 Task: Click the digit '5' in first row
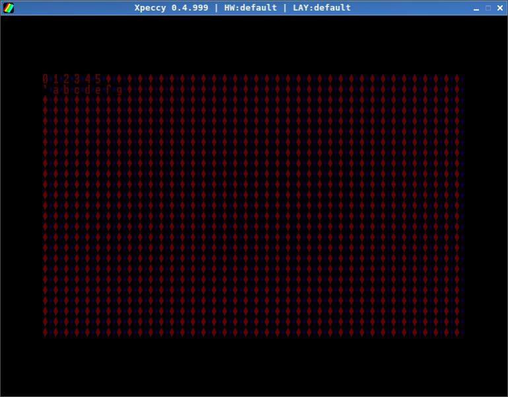[x=98, y=79]
